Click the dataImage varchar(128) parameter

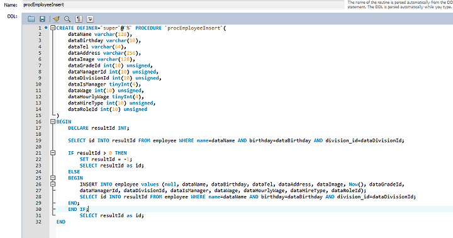tap(101, 59)
